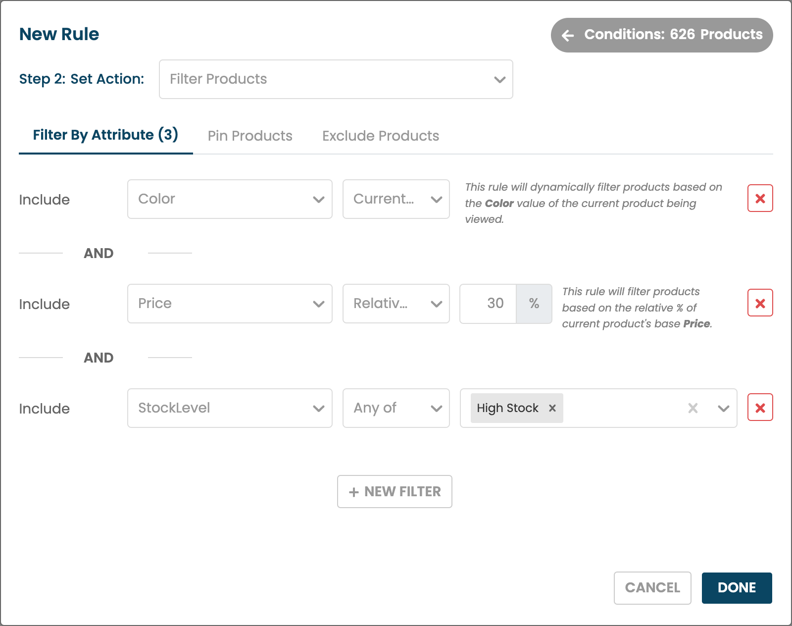Switch to the Pin Products tab
The height and width of the screenshot is (626, 792).
(x=250, y=136)
